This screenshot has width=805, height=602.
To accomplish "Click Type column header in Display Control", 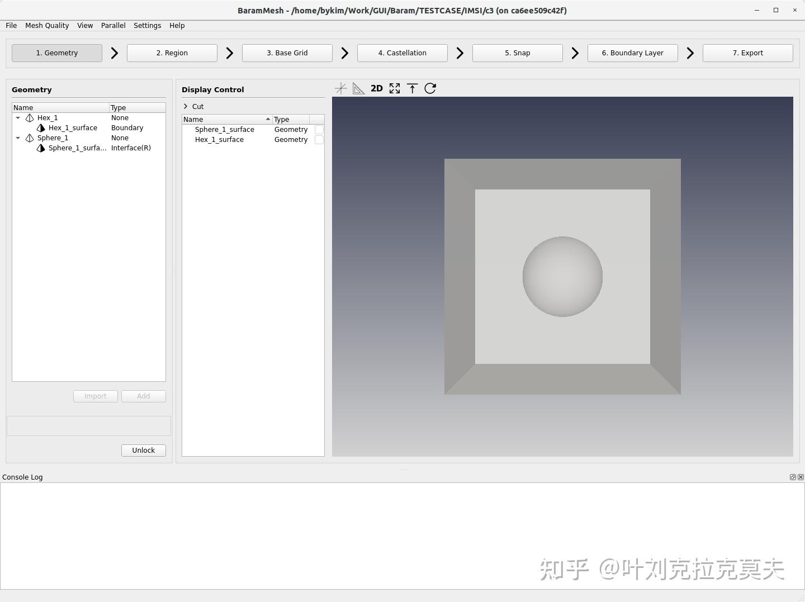I will (291, 120).
